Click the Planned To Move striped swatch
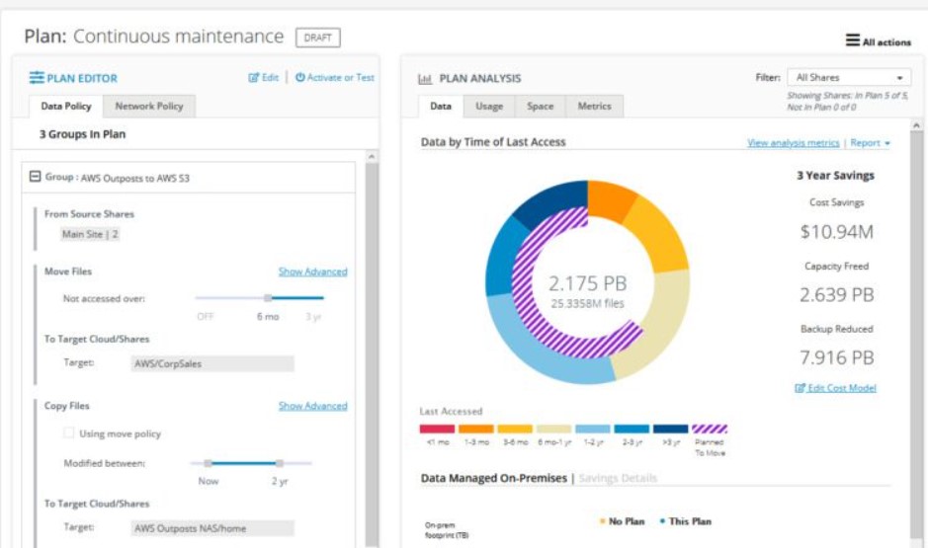Image resolution: width=928 pixels, height=548 pixels. tap(709, 429)
